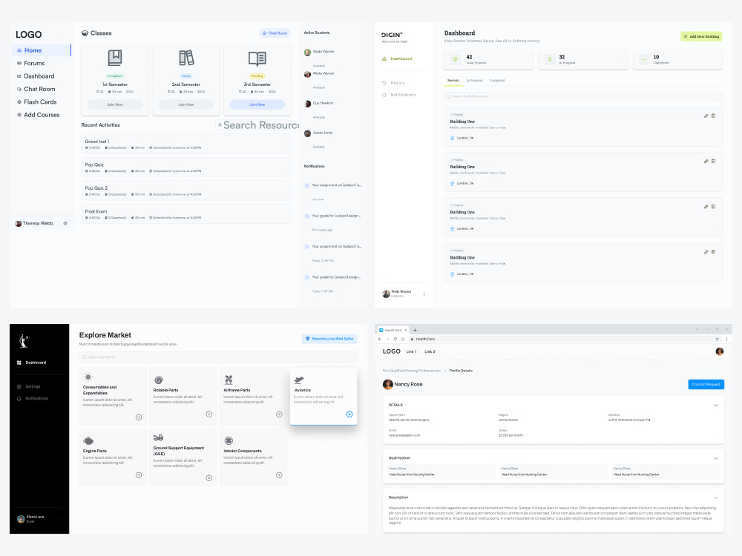This screenshot has width=742, height=556.
Task: Open Notifications in the black market sidebar
Action: (32, 398)
